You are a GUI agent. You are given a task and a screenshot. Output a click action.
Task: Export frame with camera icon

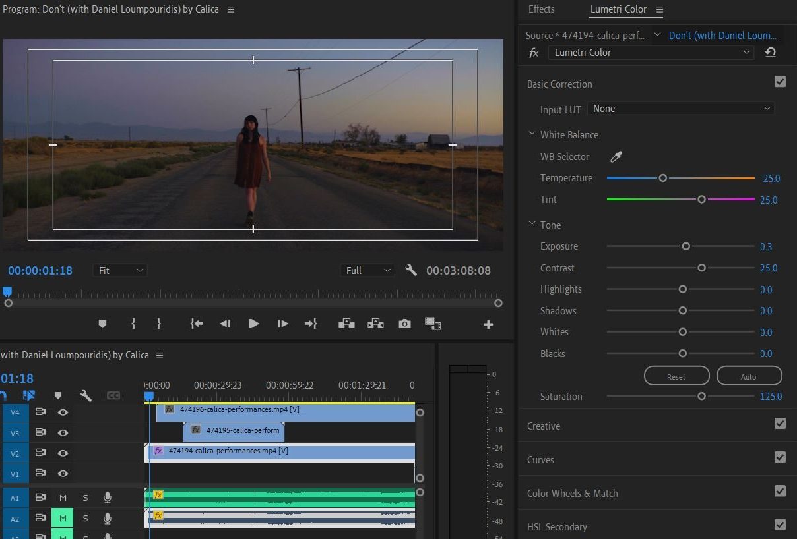(404, 324)
